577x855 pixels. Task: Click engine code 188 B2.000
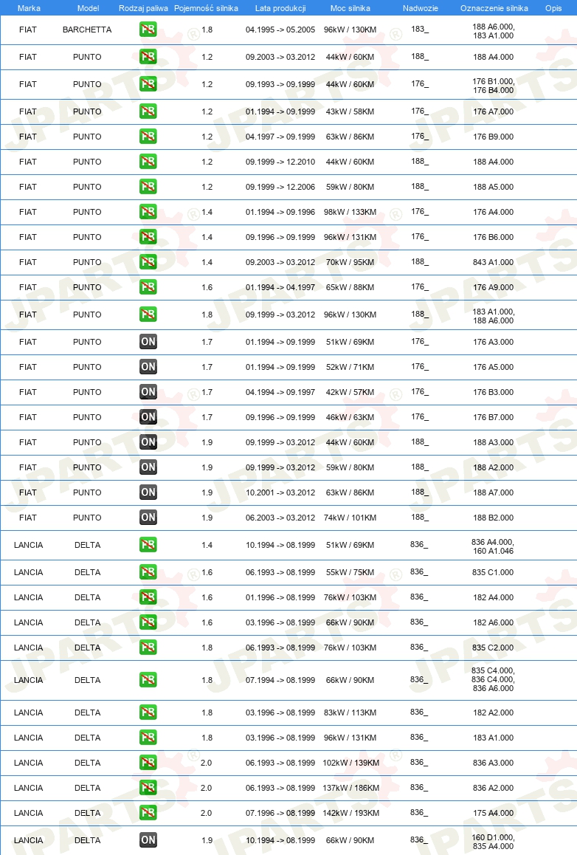(x=494, y=518)
